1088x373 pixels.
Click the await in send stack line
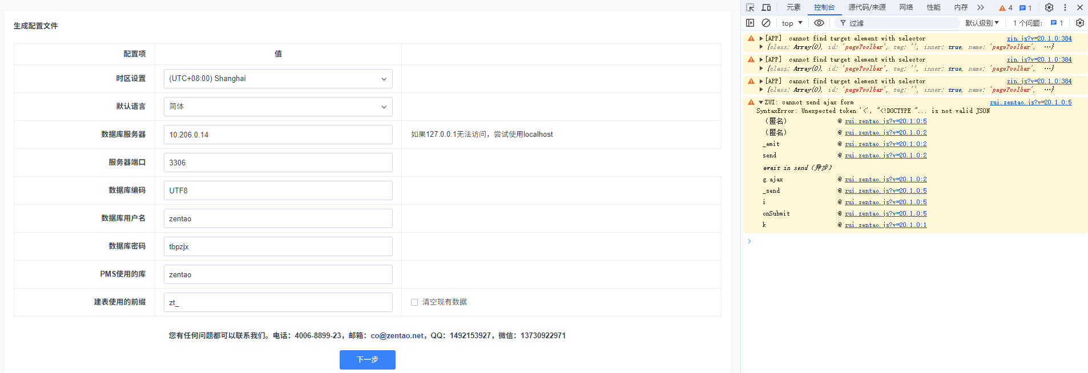[797, 168]
